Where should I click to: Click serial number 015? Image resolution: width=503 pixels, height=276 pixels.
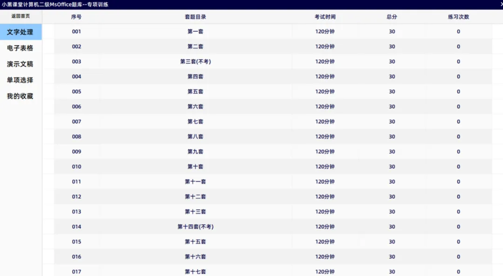(x=76, y=241)
